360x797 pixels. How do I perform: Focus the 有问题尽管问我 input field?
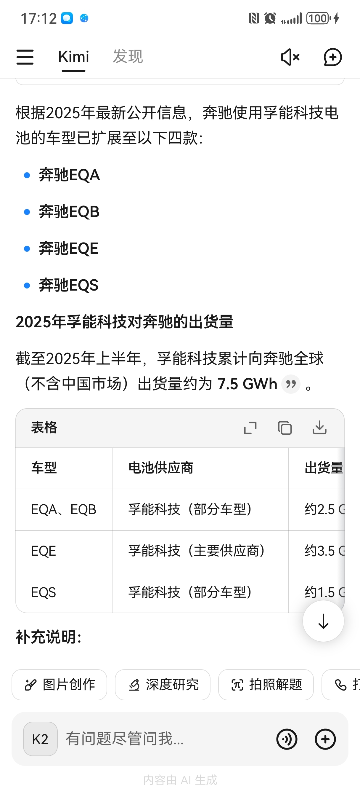point(167,739)
